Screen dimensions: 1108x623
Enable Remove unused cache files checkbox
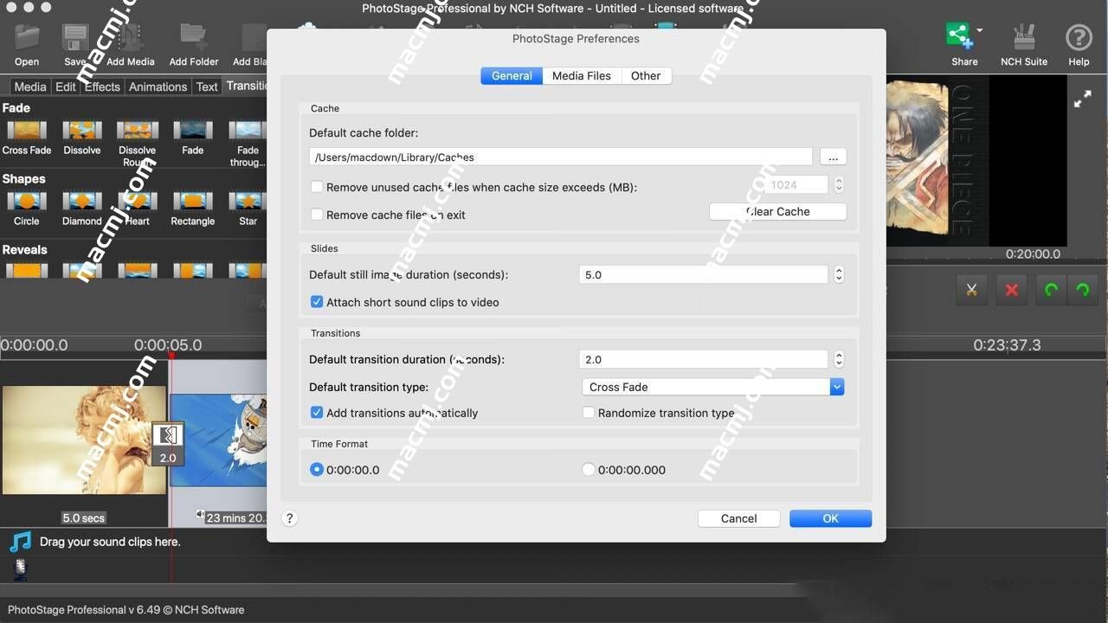(317, 187)
